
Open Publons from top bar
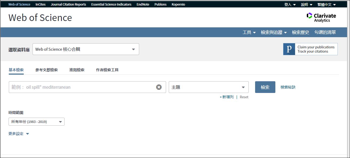[x=160, y=5]
